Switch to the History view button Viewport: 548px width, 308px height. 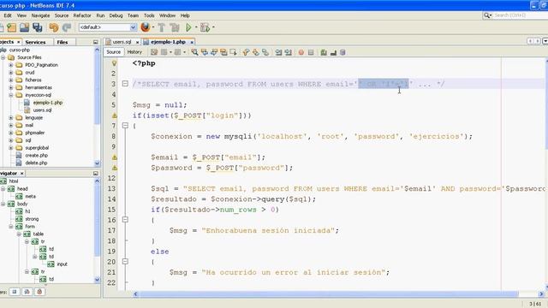(x=134, y=52)
